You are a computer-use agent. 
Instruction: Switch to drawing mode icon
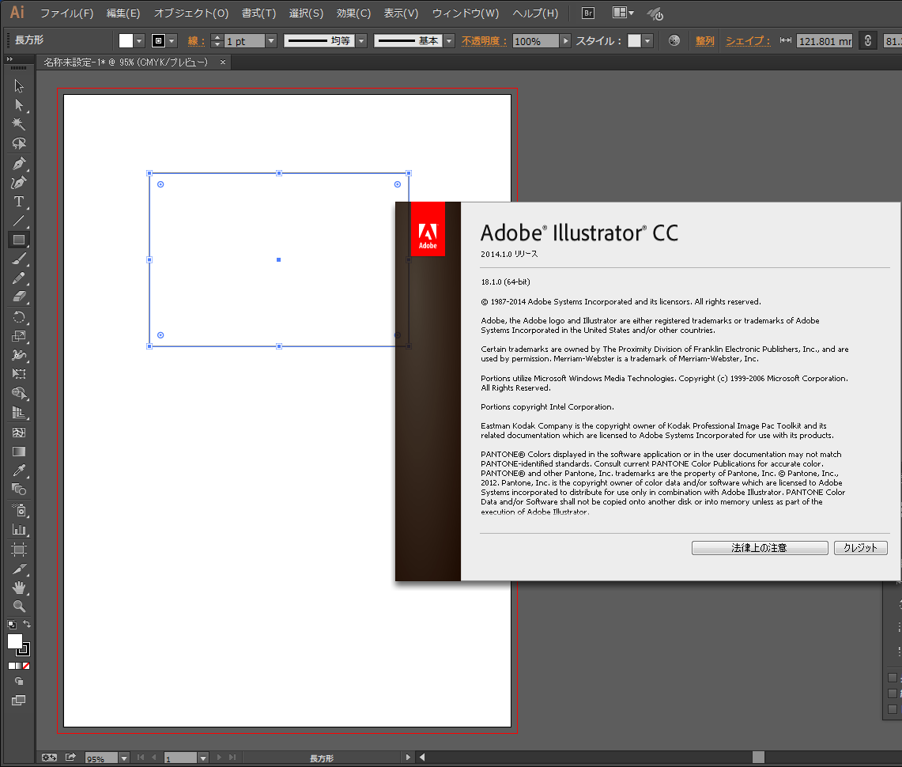point(18,682)
